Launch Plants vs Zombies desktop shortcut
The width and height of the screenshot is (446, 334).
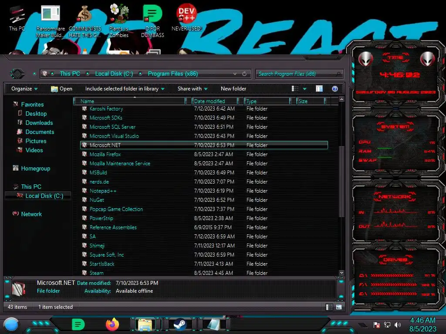119,21
